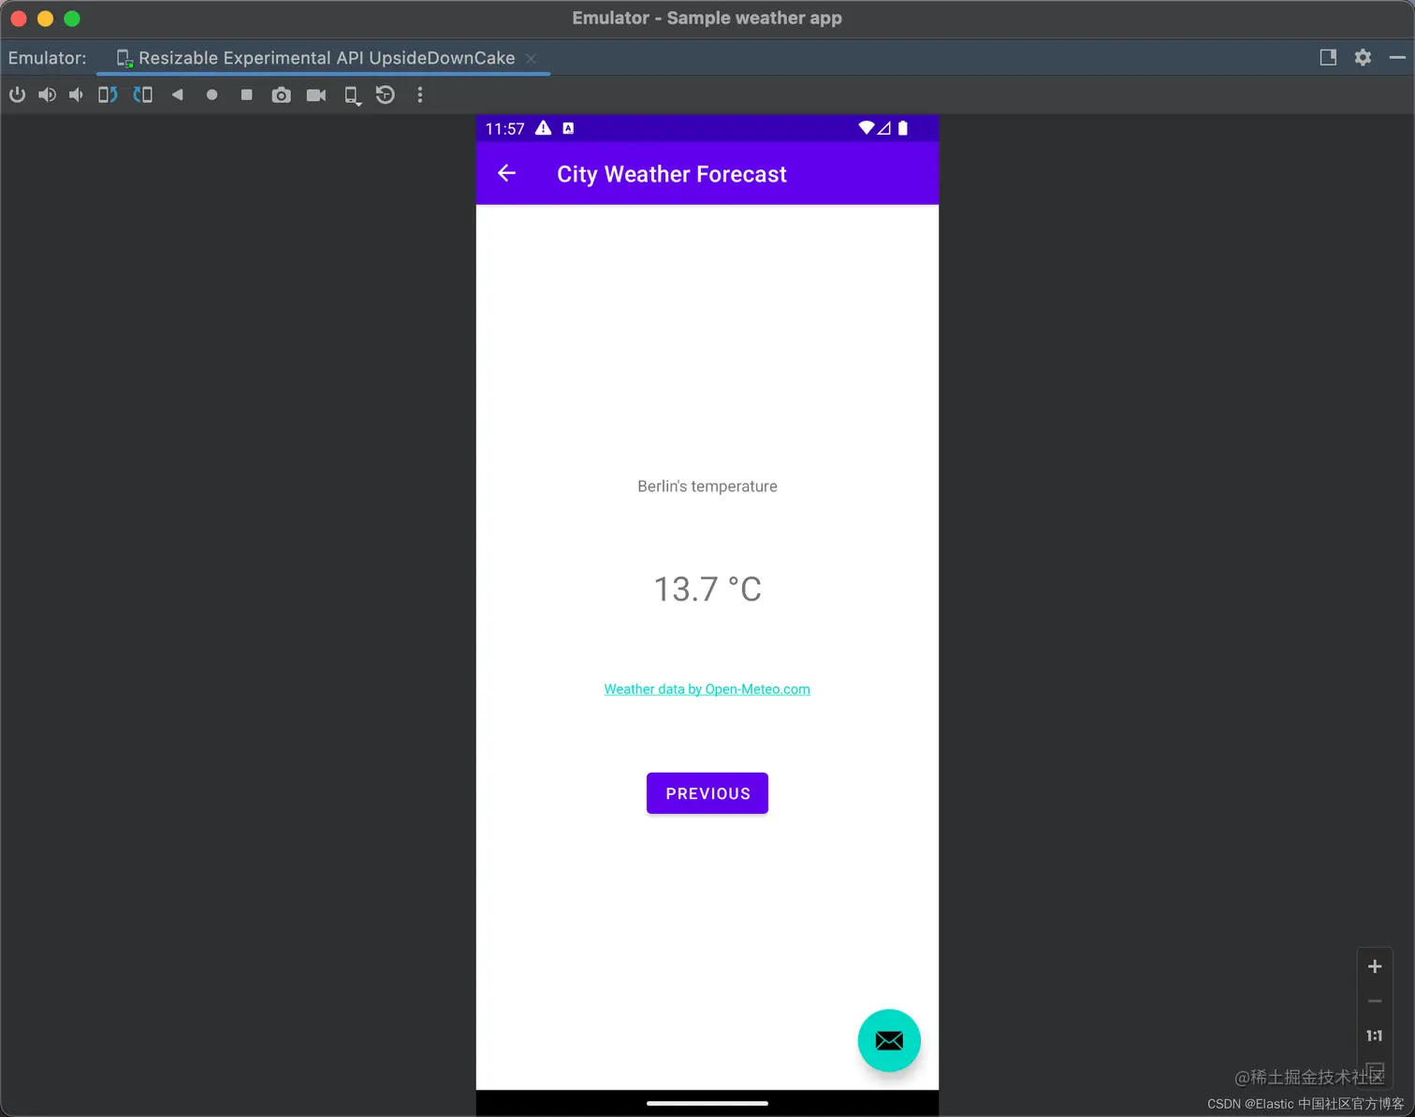
Task: Click the Wi-Fi icon in phone status bar
Action: pos(867,128)
